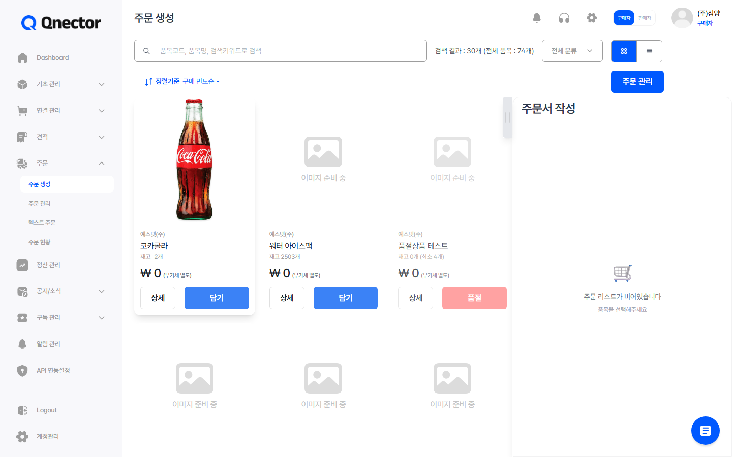Open 전체 분류 category dropdown
The width and height of the screenshot is (732, 457).
pos(572,51)
